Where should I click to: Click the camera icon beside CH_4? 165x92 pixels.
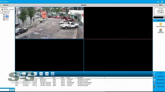pyautogui.click(x=4, y=20)
